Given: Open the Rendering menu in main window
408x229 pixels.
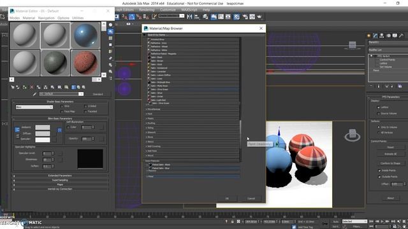Looking at the screenshot, I should (147, 10).
